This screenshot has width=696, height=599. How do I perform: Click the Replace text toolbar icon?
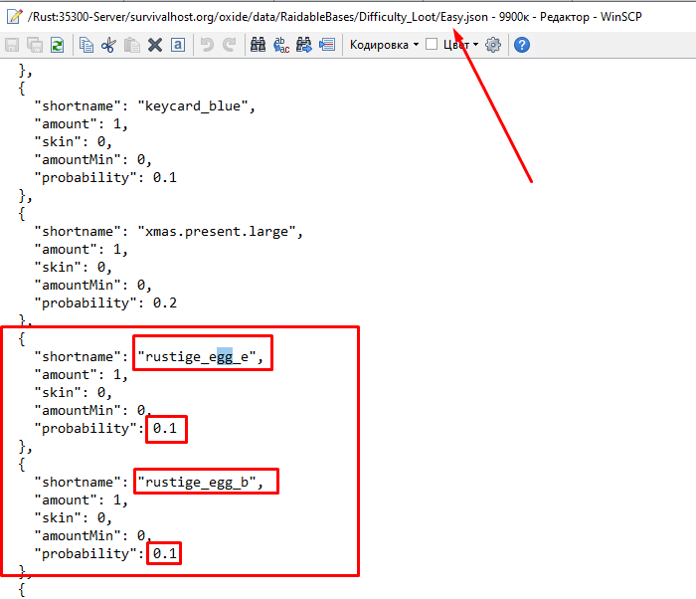coord(281,45)
